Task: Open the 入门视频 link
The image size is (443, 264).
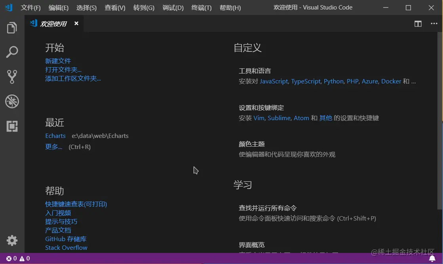Action: coord(58,213)
